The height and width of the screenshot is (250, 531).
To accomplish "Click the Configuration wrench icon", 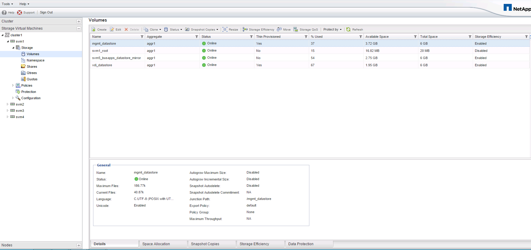I will point(18,98).
